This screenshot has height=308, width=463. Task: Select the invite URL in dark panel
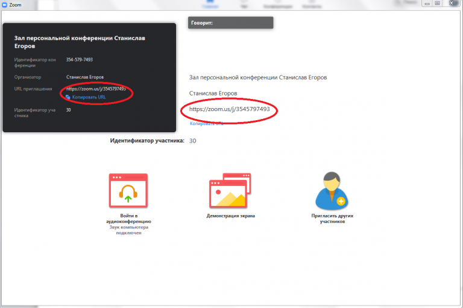(96, 89)
